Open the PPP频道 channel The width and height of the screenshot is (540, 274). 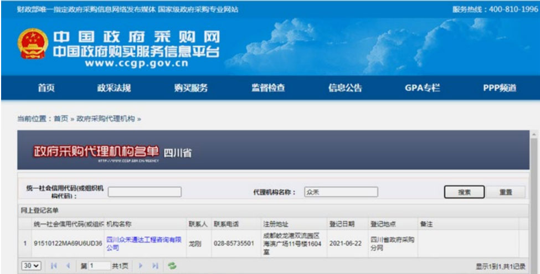pyautogui.click(x=500, y=88)
